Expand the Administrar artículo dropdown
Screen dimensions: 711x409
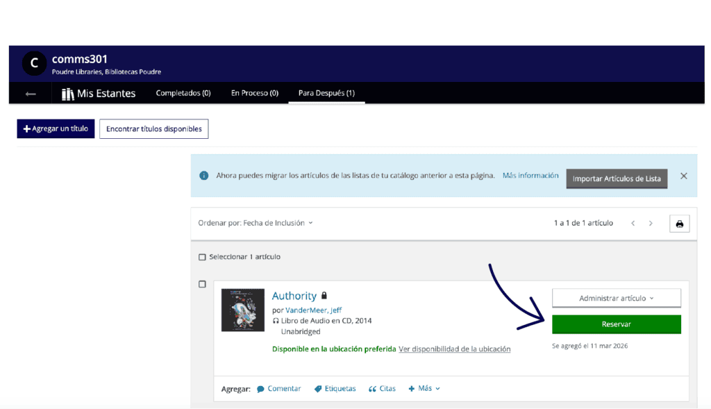pyautogui.click(x=616, y=299)
